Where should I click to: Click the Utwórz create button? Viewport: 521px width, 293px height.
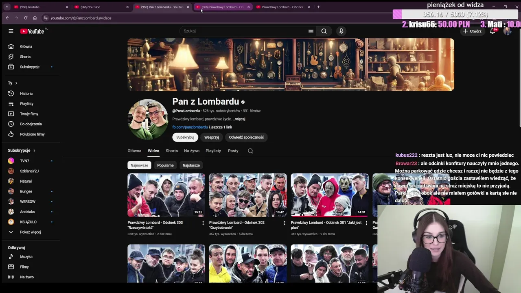(x=472, y=31)
